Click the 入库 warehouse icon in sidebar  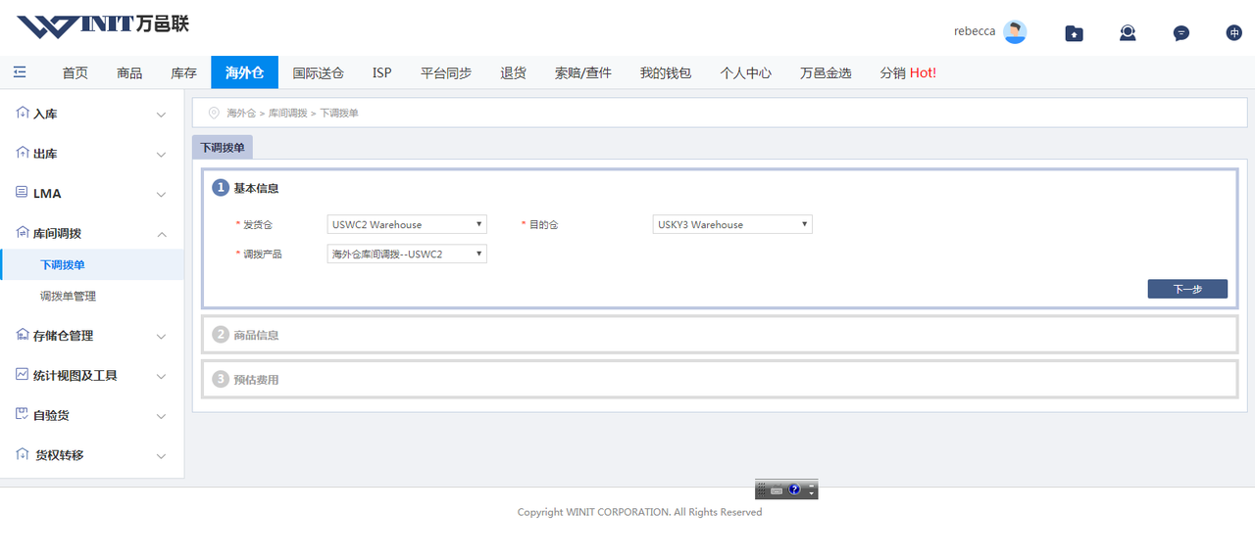click(x=23, y=114)
